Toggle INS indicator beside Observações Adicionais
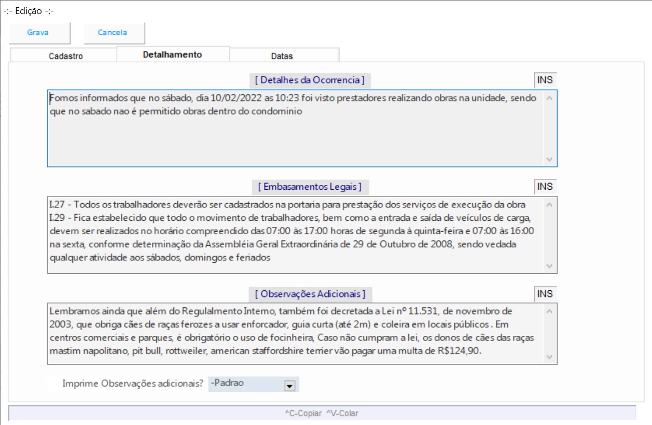This screenshot has height=425, width=652. (x=545, y=294)
